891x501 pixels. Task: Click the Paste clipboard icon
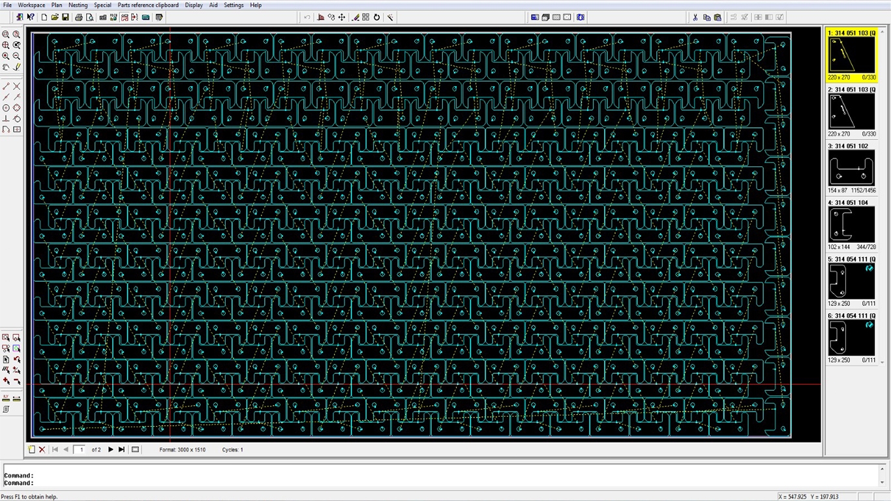717,18
